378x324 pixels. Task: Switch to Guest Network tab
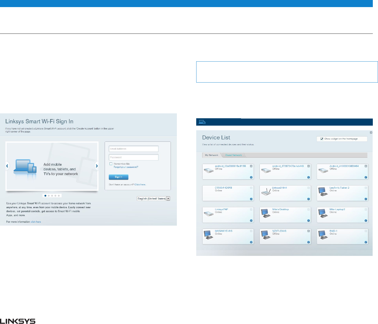click(234, 155)
